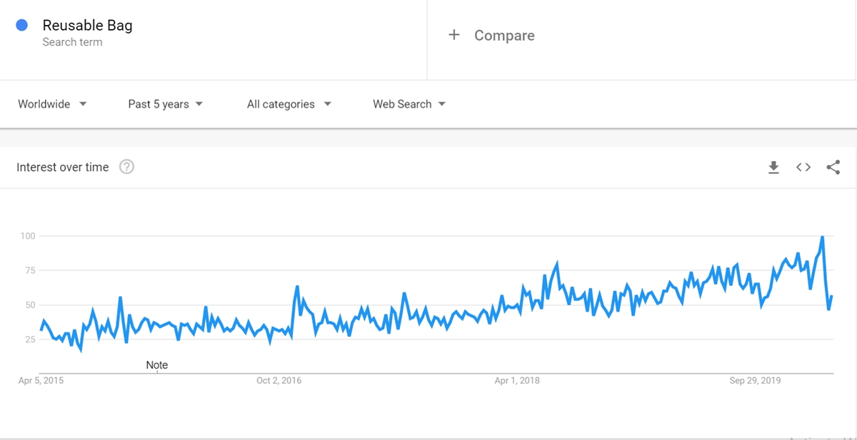Click the Interest over time heading
Viewport: 857px width, 440px height.
(x=63, y=168)
